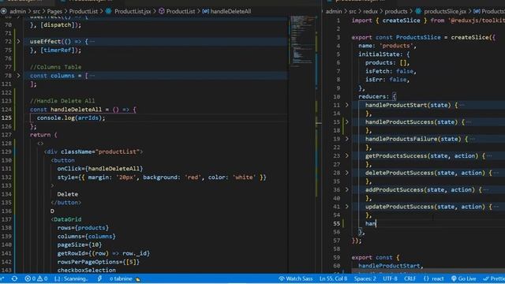
Task: Unfold updateProductSuccess reducer at line 41
Action: (347, 207)
